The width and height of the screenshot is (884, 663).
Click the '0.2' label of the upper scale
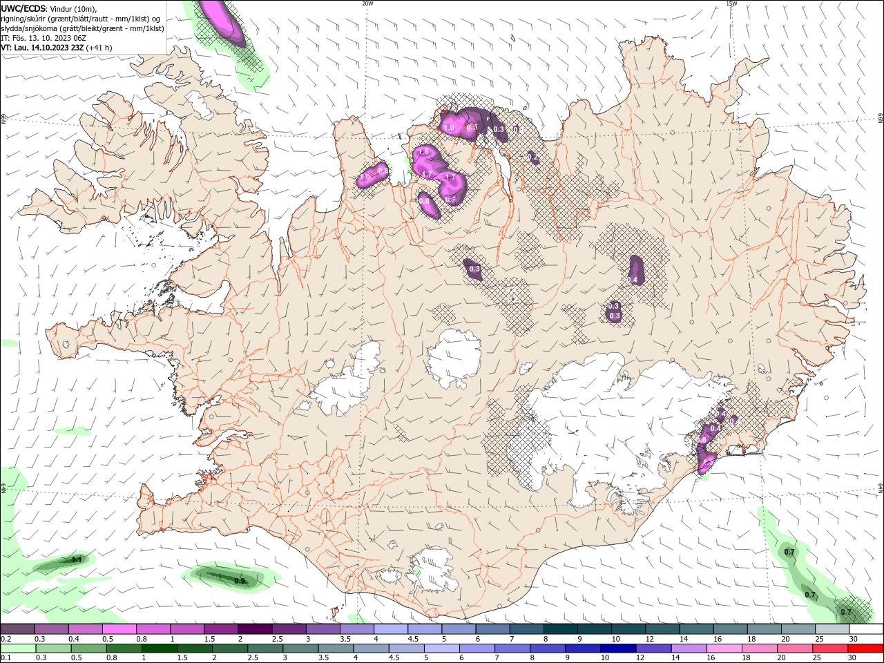pyautogui.click(x=6, y=639)
